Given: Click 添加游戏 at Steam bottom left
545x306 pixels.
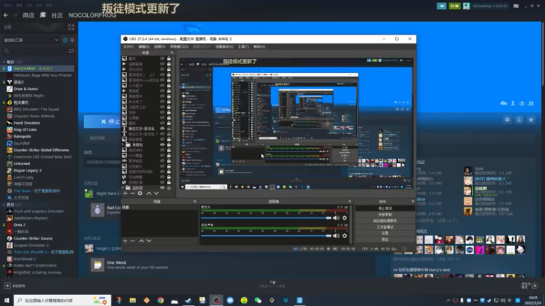Looking at the screenshot, I should (x=15, y=286).
